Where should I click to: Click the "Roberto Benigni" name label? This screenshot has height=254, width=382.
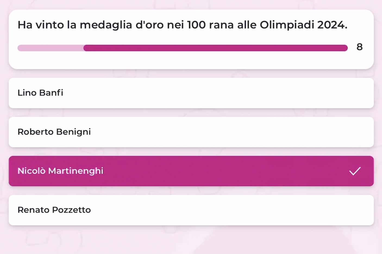pyautogui.click(x=54, y=132)
